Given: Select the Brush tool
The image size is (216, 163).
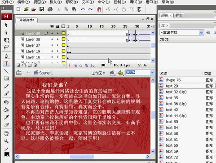Looking at the screenshot, I should (x=6, y=93).
